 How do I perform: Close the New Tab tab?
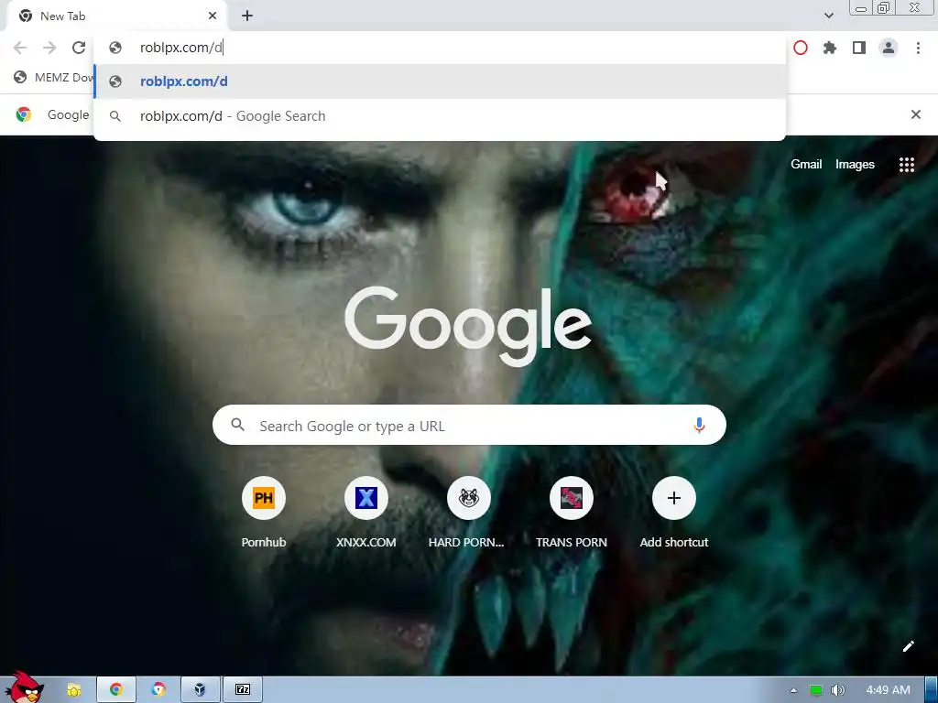click(213, 16)
